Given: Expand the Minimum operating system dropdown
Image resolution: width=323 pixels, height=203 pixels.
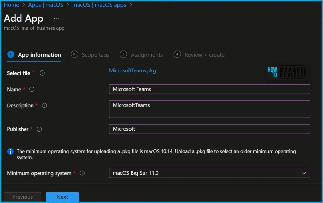Looking at the screenshot, I should point(209,173).
